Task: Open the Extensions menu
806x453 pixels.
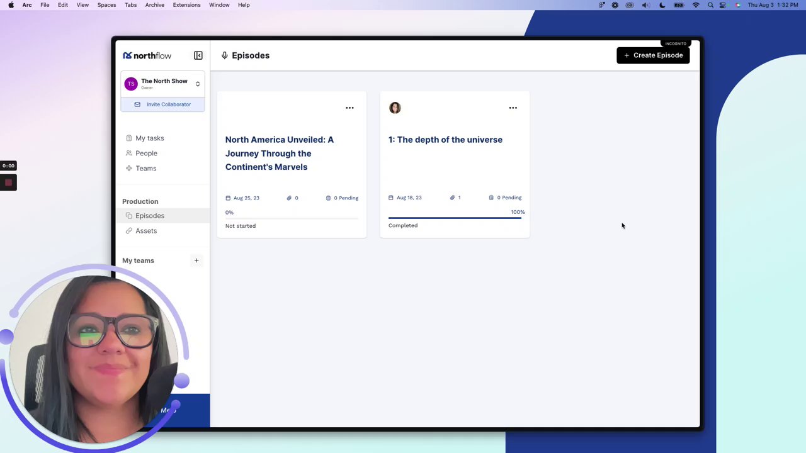Action: click(186, 5)
